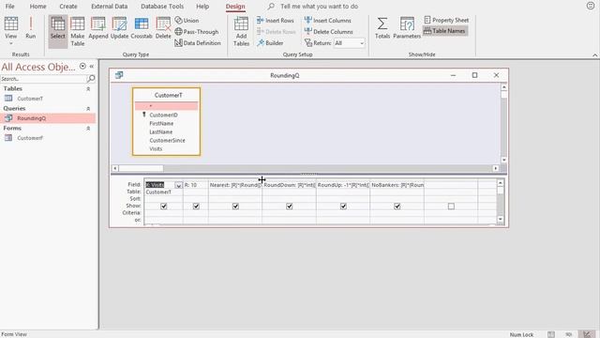Screen dimensions: 600x338
Task: Collapse the ribbon with the caret
Action: point(594,55)
